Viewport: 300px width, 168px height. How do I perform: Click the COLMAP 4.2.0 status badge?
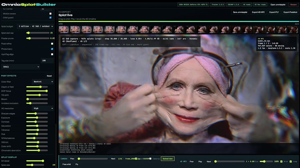pos(233,4)
